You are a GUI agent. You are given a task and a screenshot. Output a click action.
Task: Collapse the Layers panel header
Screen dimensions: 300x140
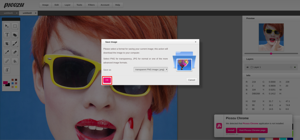click(x=271, y=59)
